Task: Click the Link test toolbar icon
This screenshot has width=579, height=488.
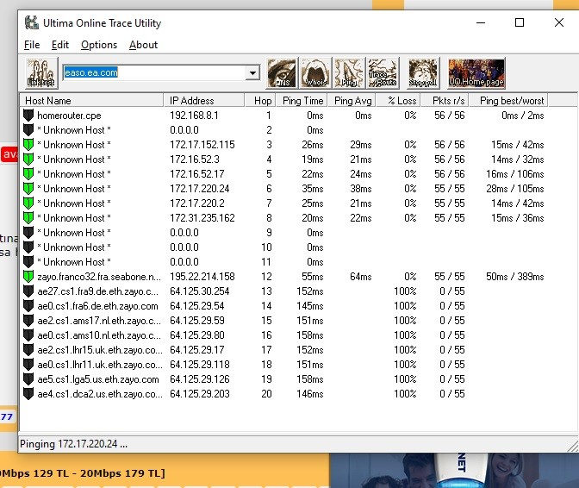Action: click(x=41, y=73)
